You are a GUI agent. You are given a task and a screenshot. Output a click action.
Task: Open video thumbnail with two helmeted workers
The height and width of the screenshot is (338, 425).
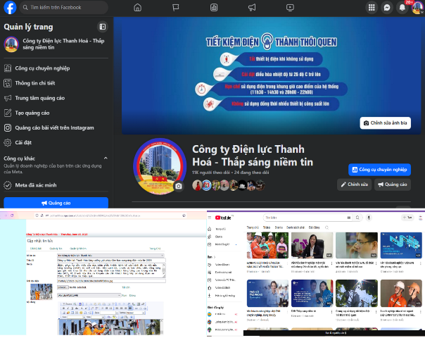[401, 294]
